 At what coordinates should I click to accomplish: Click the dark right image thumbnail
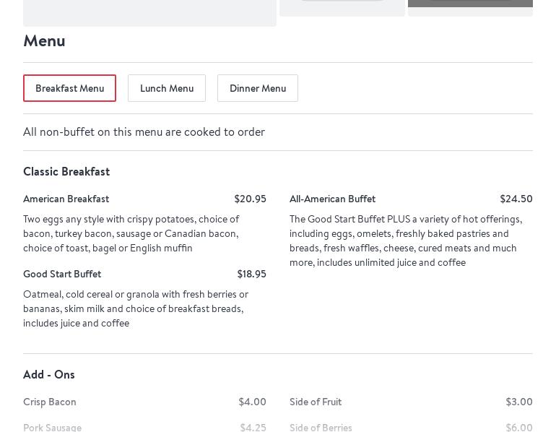[470, 7]
